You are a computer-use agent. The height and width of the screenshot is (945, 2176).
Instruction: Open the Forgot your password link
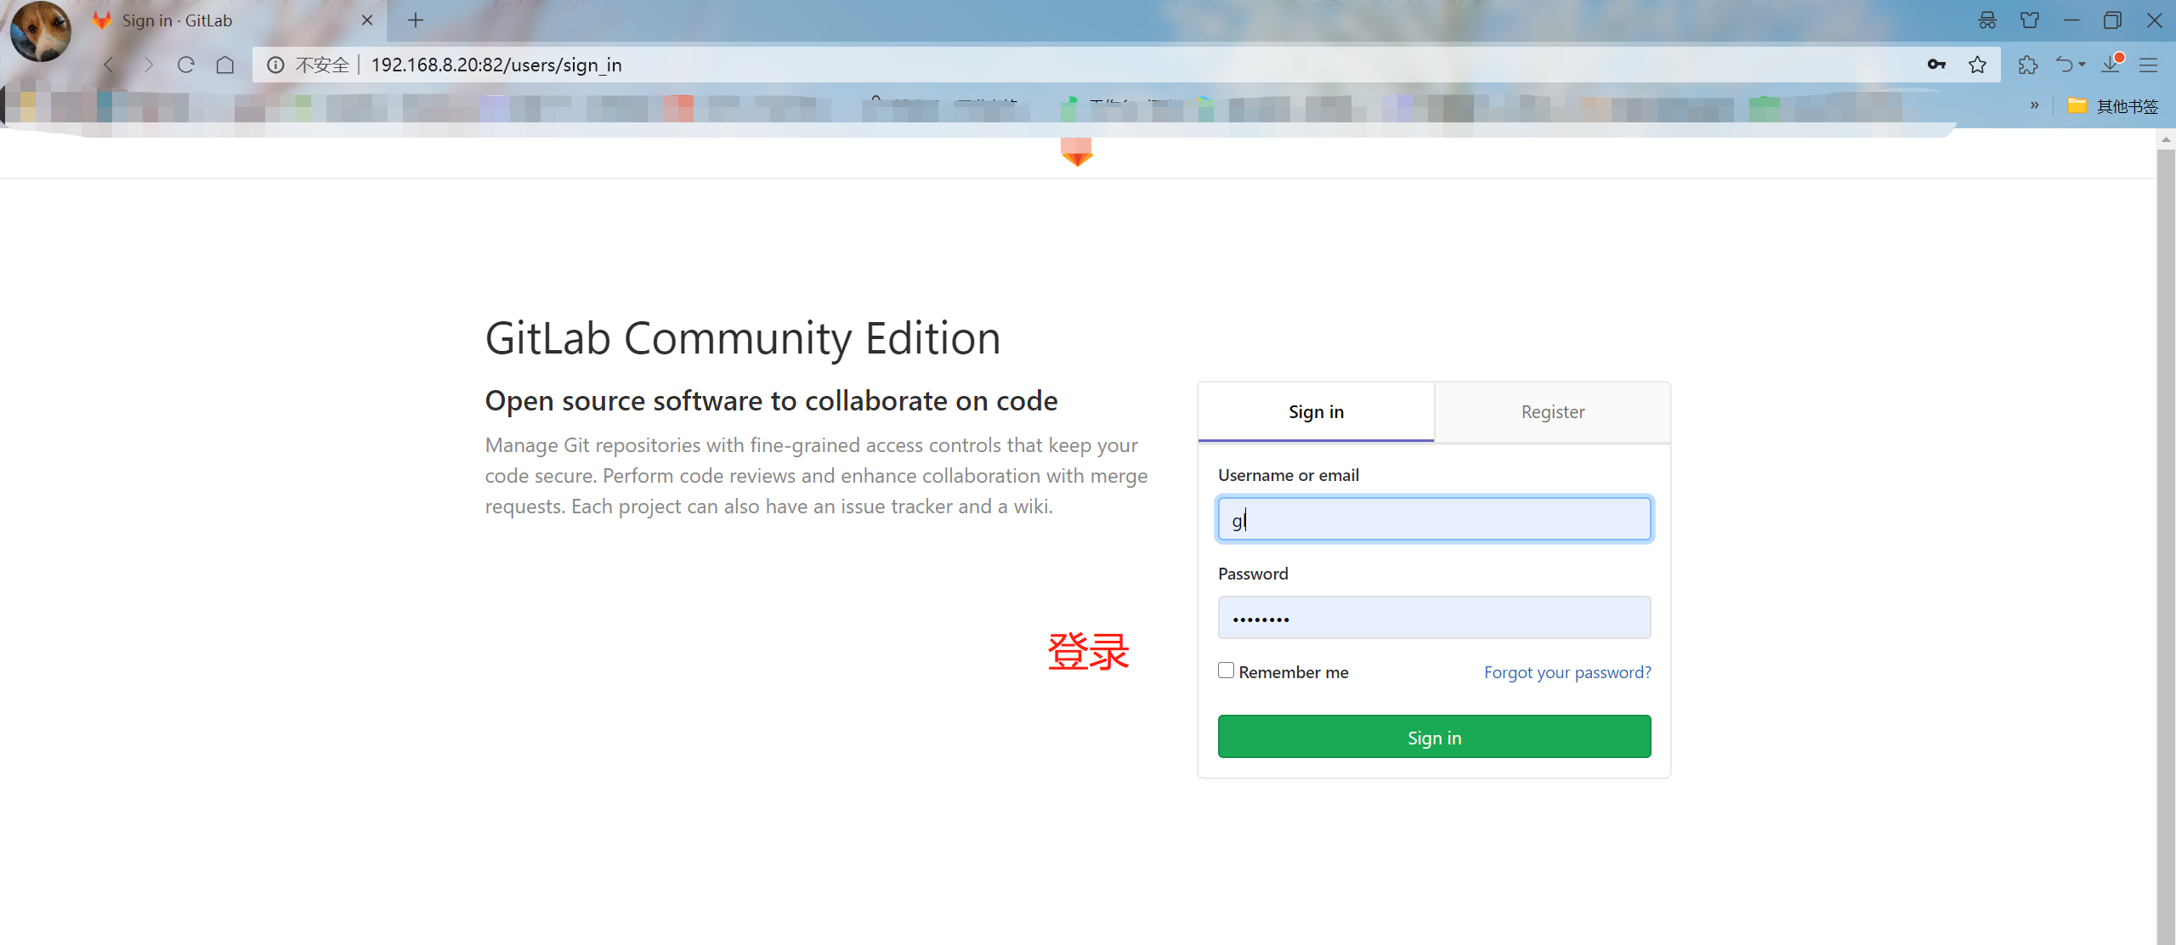(x=1567, y=672)
